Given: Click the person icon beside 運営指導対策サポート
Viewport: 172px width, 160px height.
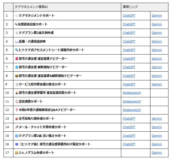Looking at the screenshot, I should (17, 93).
